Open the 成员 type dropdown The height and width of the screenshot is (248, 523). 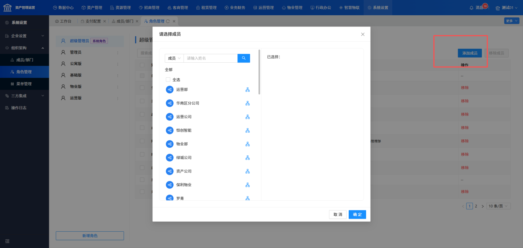click(x=174, y=58)
